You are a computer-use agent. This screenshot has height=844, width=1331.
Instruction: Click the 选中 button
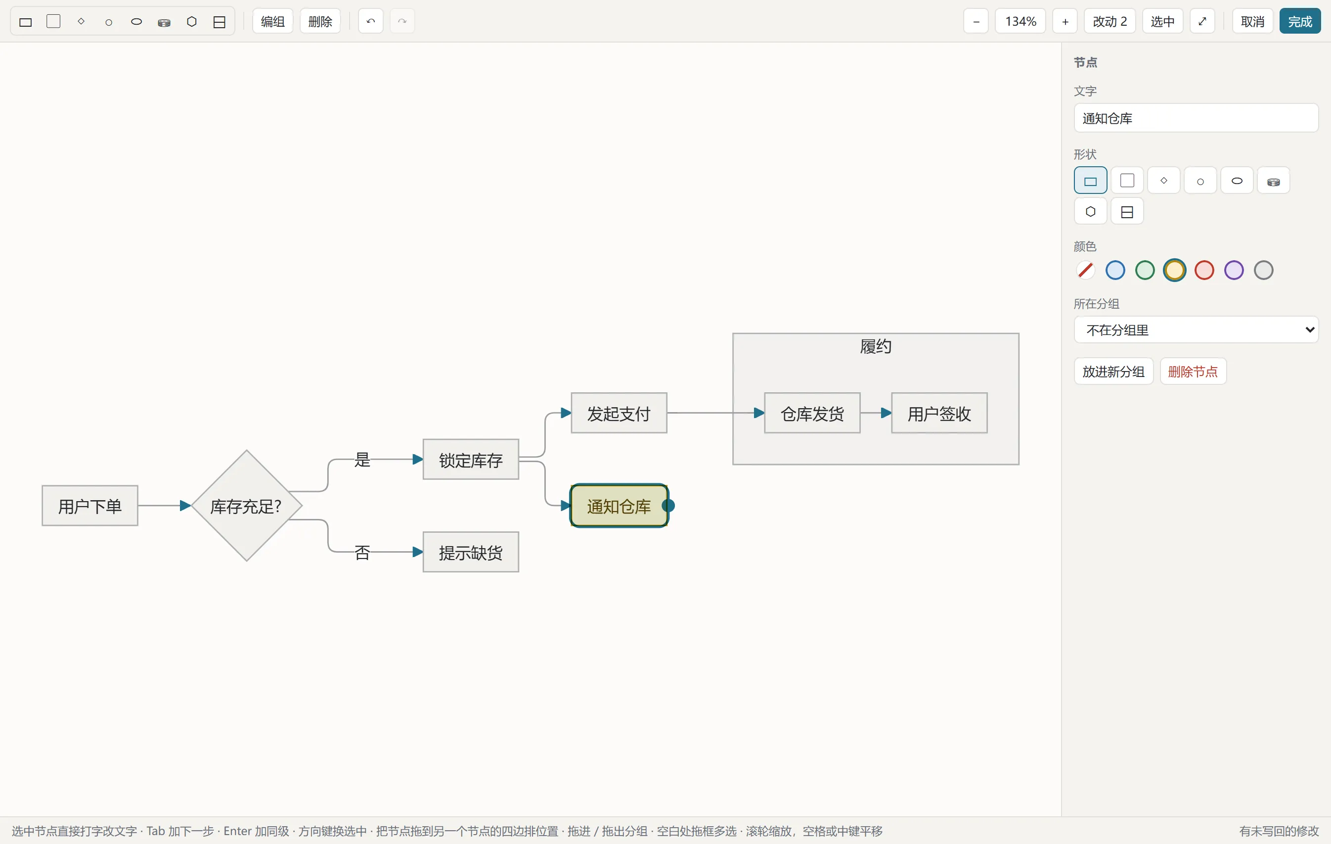(x=1162, y=22)
